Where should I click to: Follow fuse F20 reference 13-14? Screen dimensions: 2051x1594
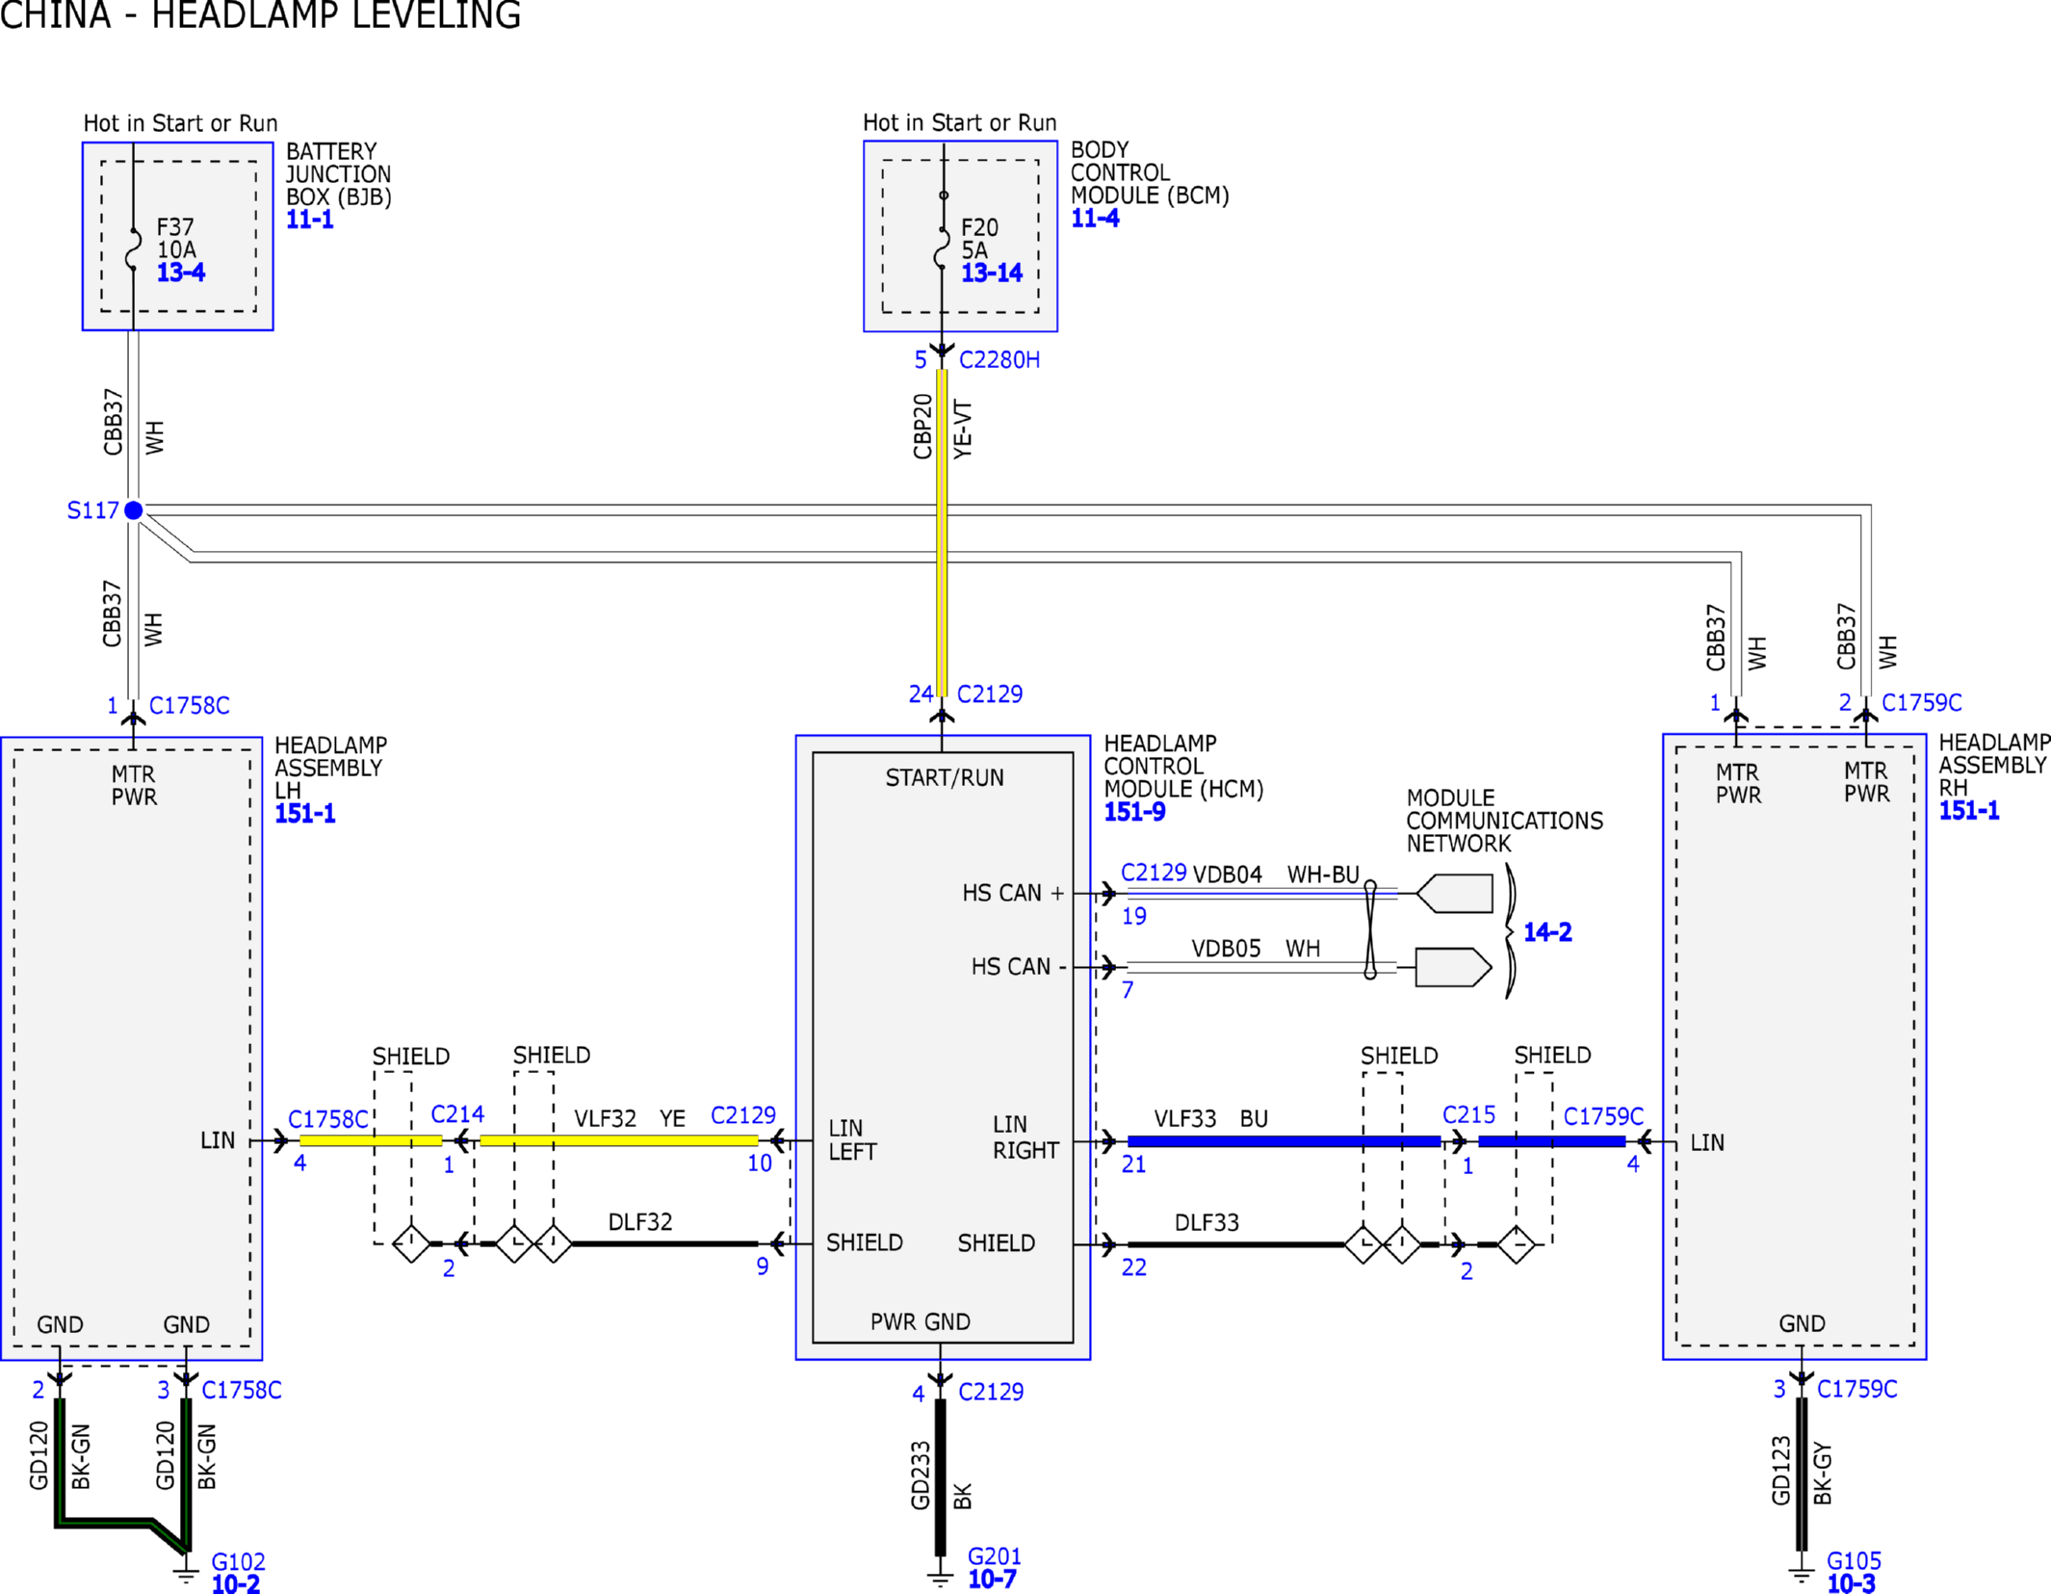[x=992, y=274]
